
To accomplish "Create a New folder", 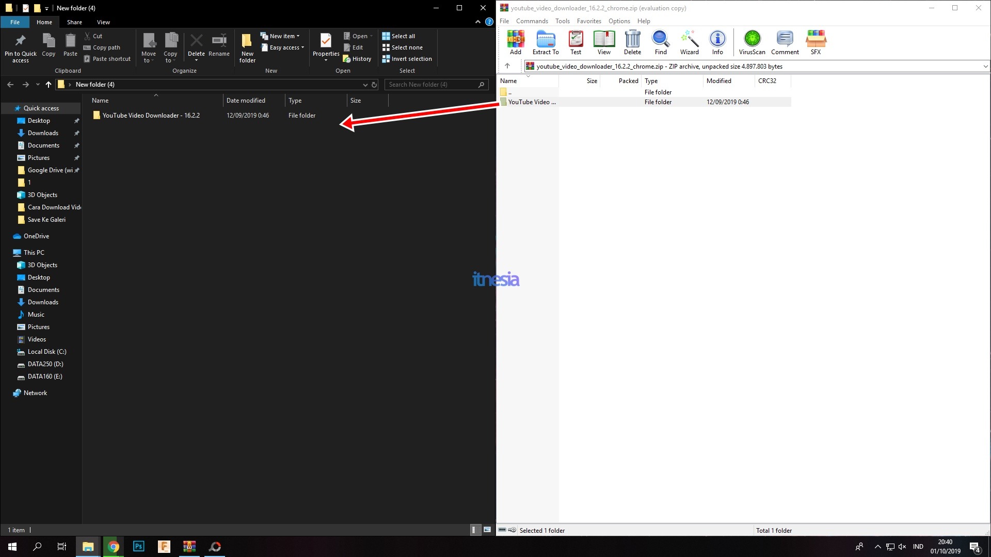I will pos(247,47).
